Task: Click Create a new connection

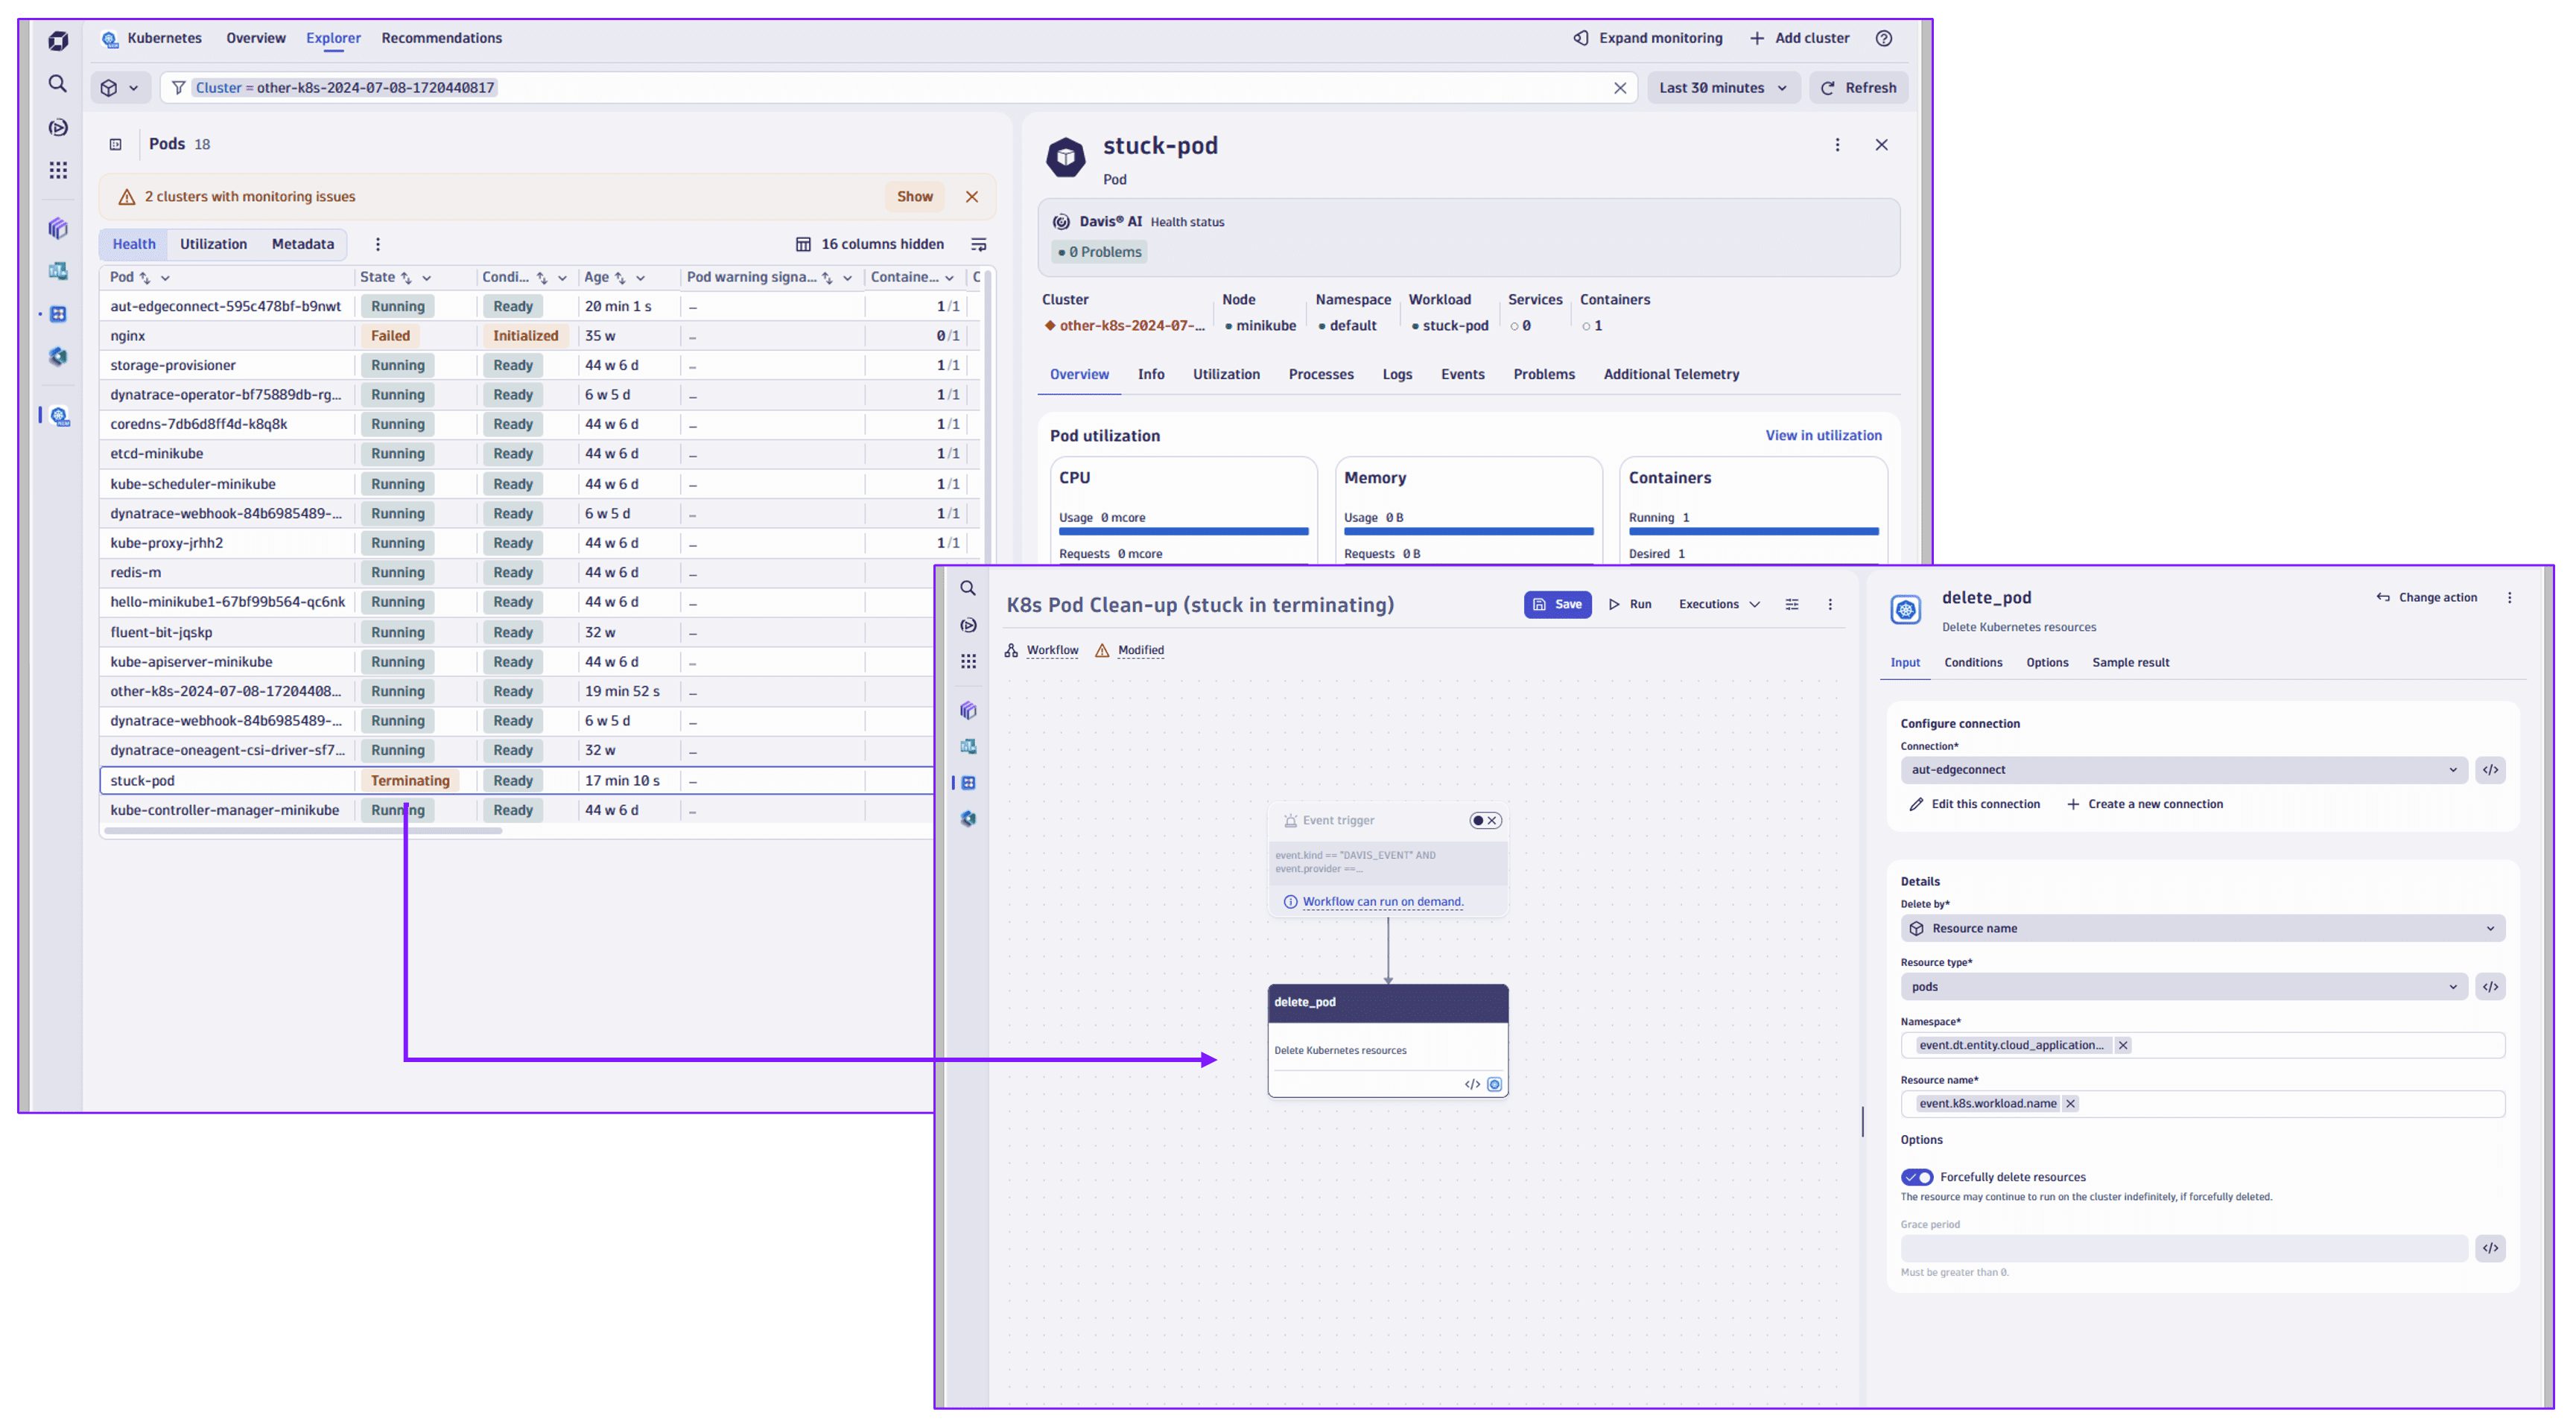Action: 2145,805
